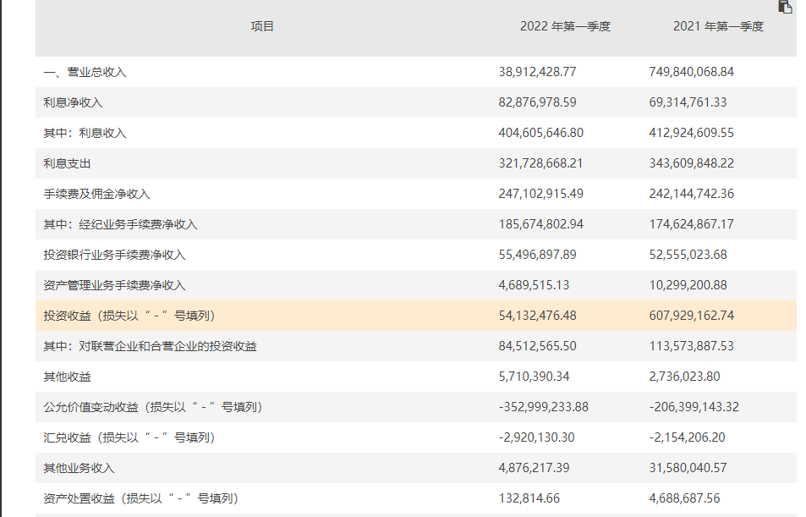This screenshot has height=517, width=806.
Task: Click value 54,132,476.48 in highlighted row
Action: coord(537,316)
